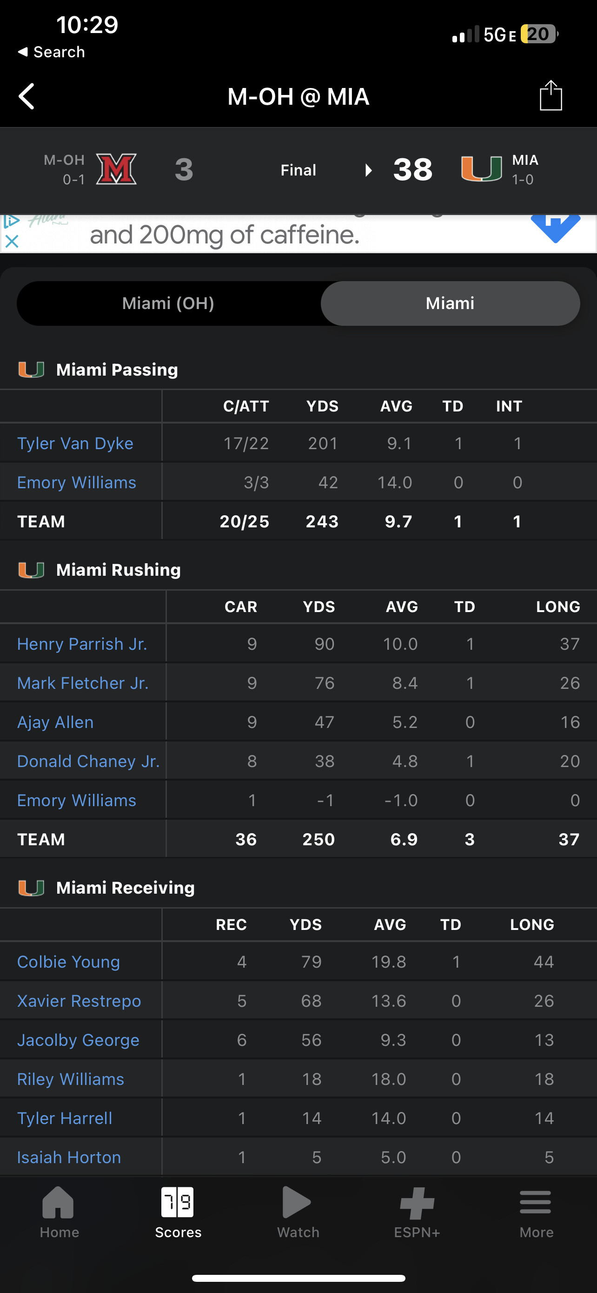Close the ad with the X icon
Viewport: 597px width, 1293px height.
[x=12, y=242]
